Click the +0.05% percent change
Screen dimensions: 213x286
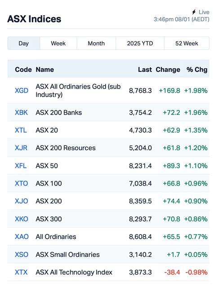tap(195, 255)
